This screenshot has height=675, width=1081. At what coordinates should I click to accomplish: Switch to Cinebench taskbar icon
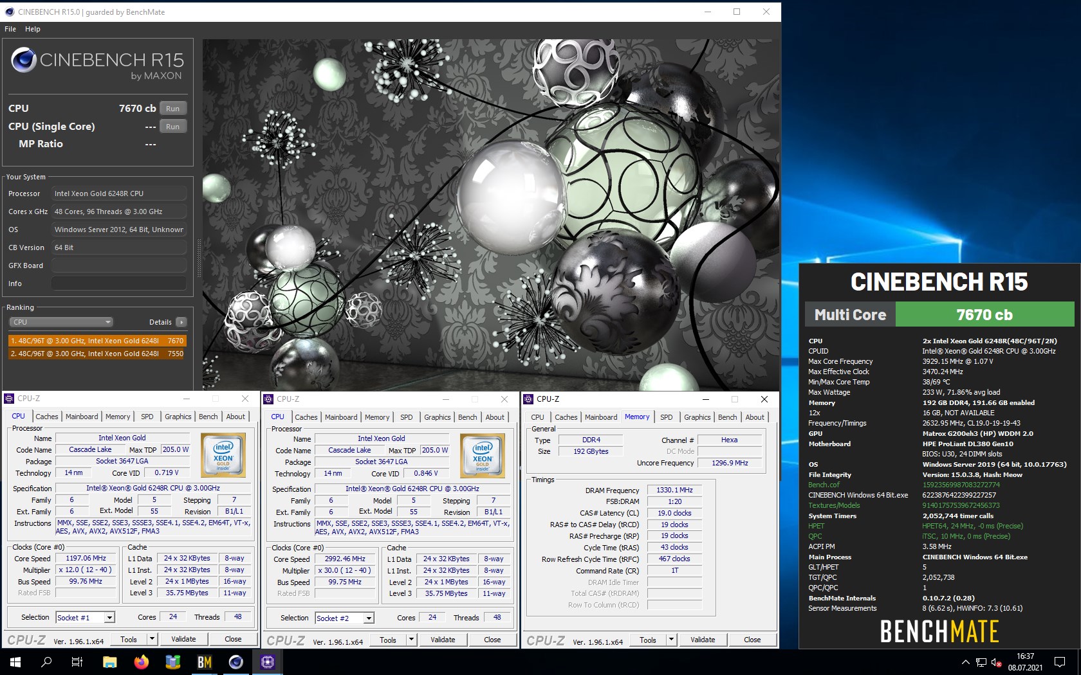coord(236,661)
